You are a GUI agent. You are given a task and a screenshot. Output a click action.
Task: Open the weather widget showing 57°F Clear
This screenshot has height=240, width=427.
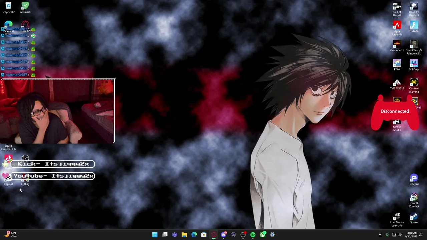tap(11, 235)
